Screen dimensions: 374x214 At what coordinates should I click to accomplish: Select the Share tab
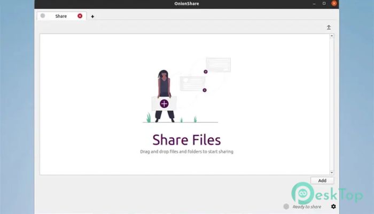(x=61, y=16)
